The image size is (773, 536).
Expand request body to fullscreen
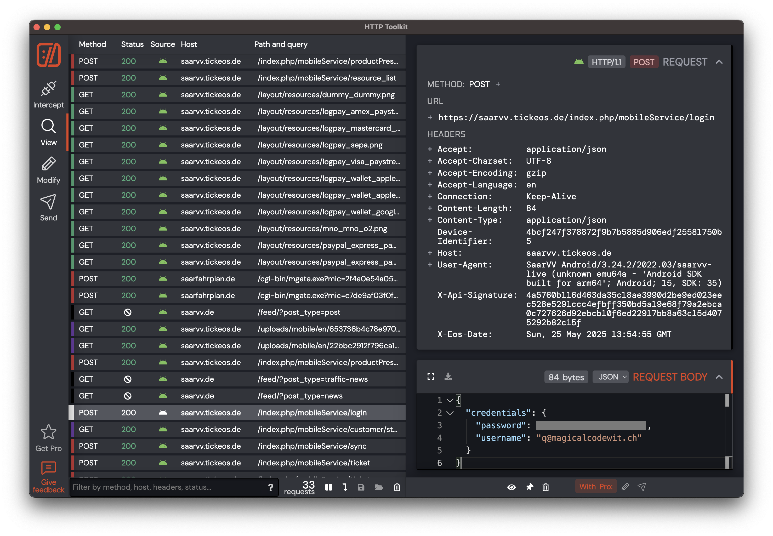tap(431, 377)
